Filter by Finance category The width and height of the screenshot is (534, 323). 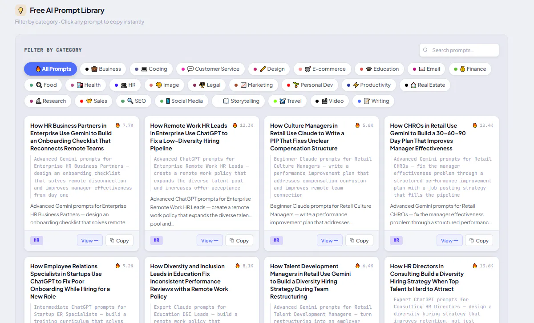click(x=470, y=69)
